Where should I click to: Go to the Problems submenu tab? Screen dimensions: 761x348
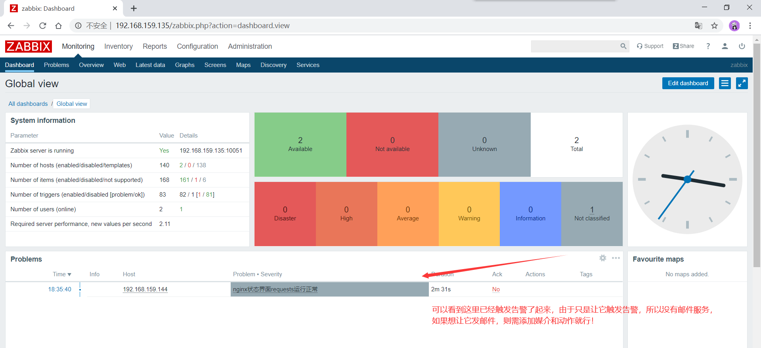coord(56,65)
